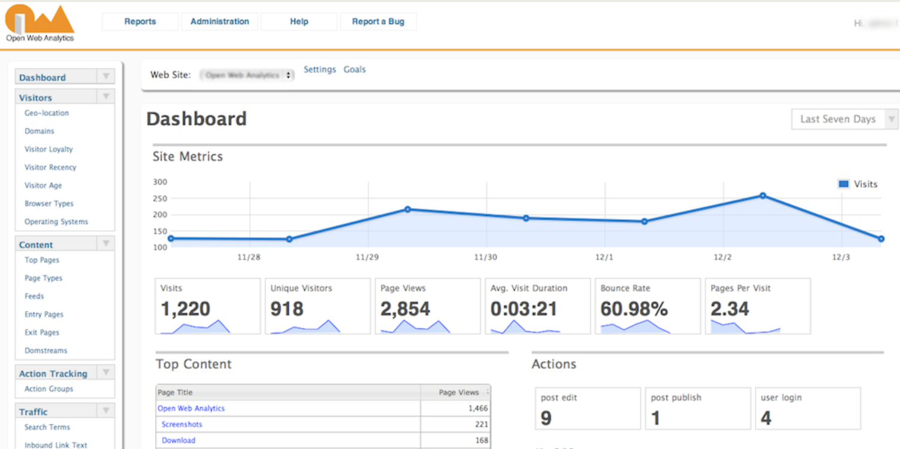
Task: Collapse the Dashboard sidebar section arrow
Action: click(106, 77)
